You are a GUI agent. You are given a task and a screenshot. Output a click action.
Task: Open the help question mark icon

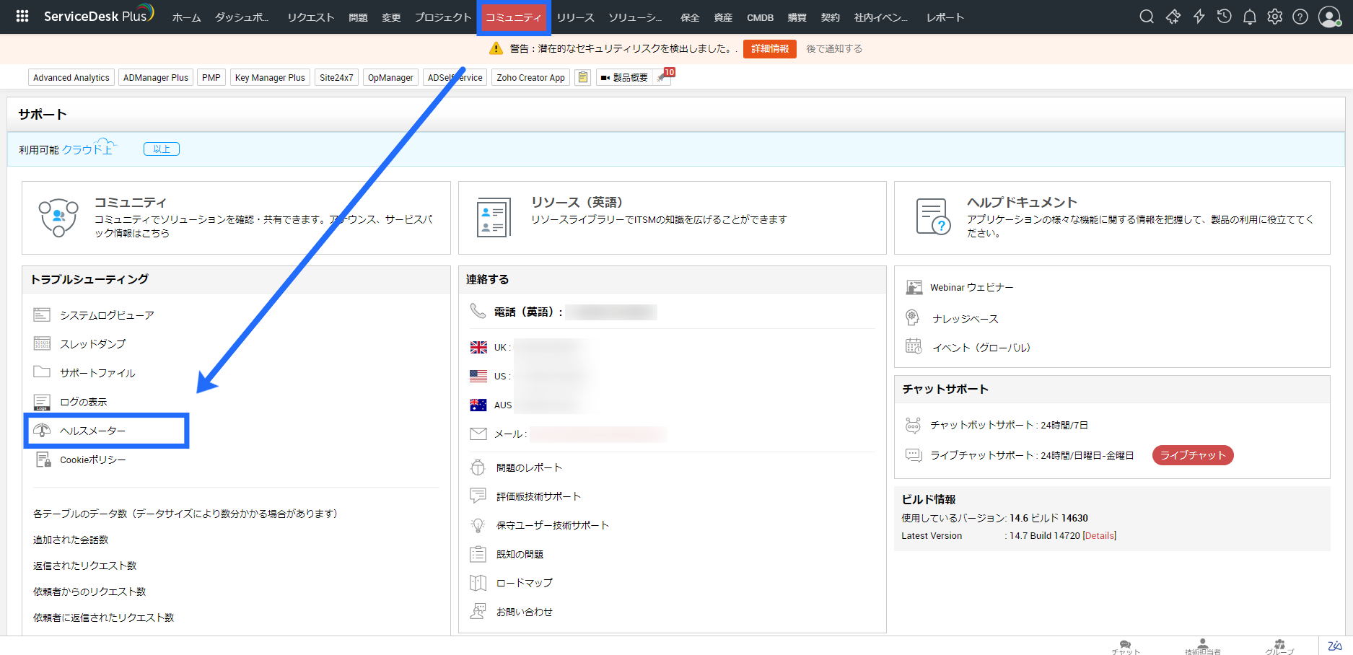coord(1300,17)
